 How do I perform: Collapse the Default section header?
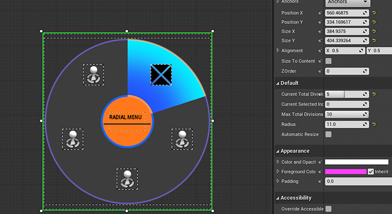[x=278, y=83]
